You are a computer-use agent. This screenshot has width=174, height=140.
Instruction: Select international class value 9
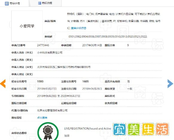point(128,45)
